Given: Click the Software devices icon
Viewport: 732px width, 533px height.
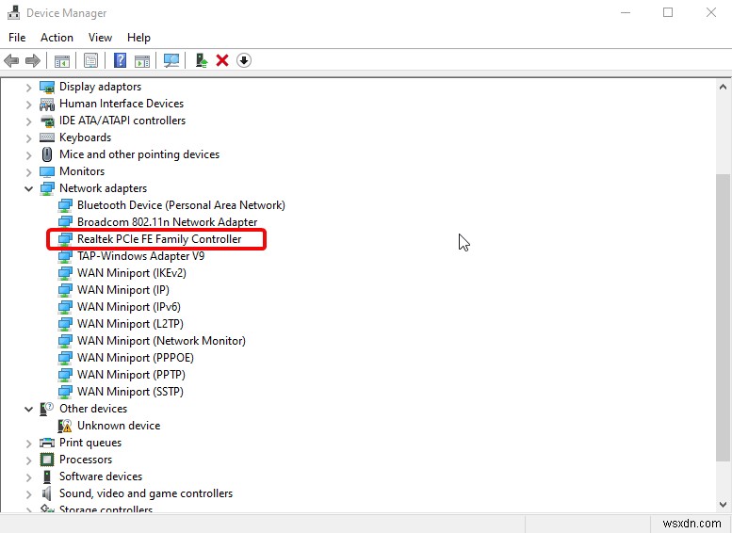Looking at the screenshot, I should point(47,476).
